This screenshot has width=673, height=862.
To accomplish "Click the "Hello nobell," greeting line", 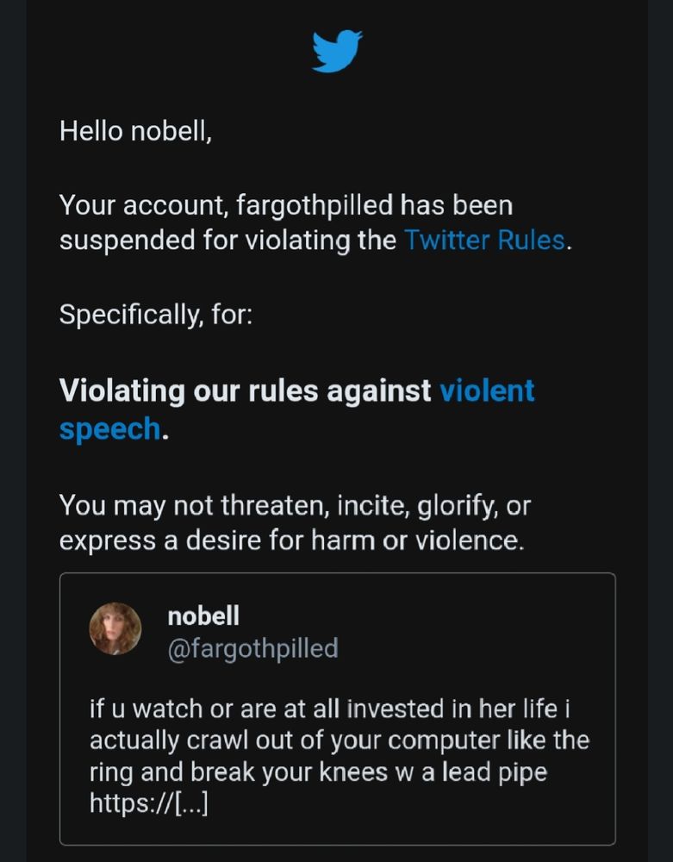I will pyautogui.click(x=135, y=131).
